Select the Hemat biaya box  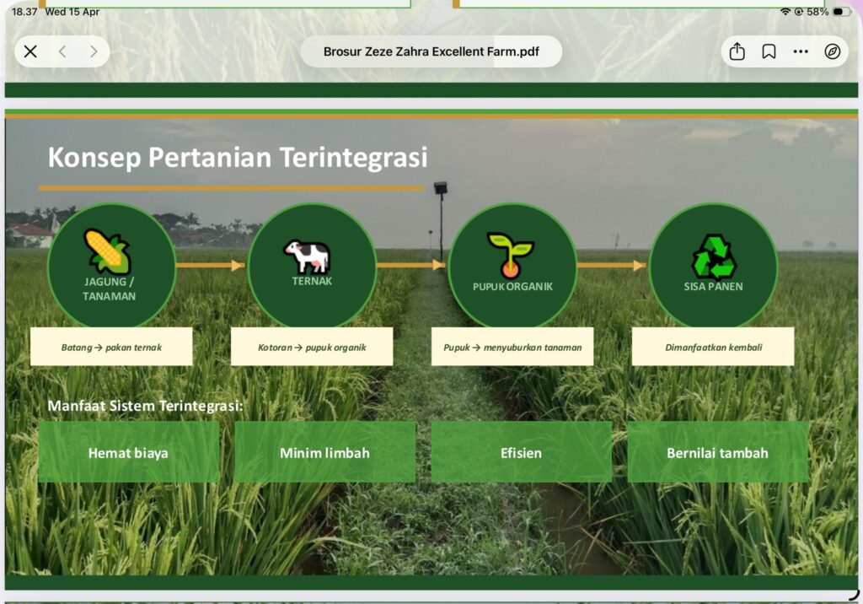[128, 453]
